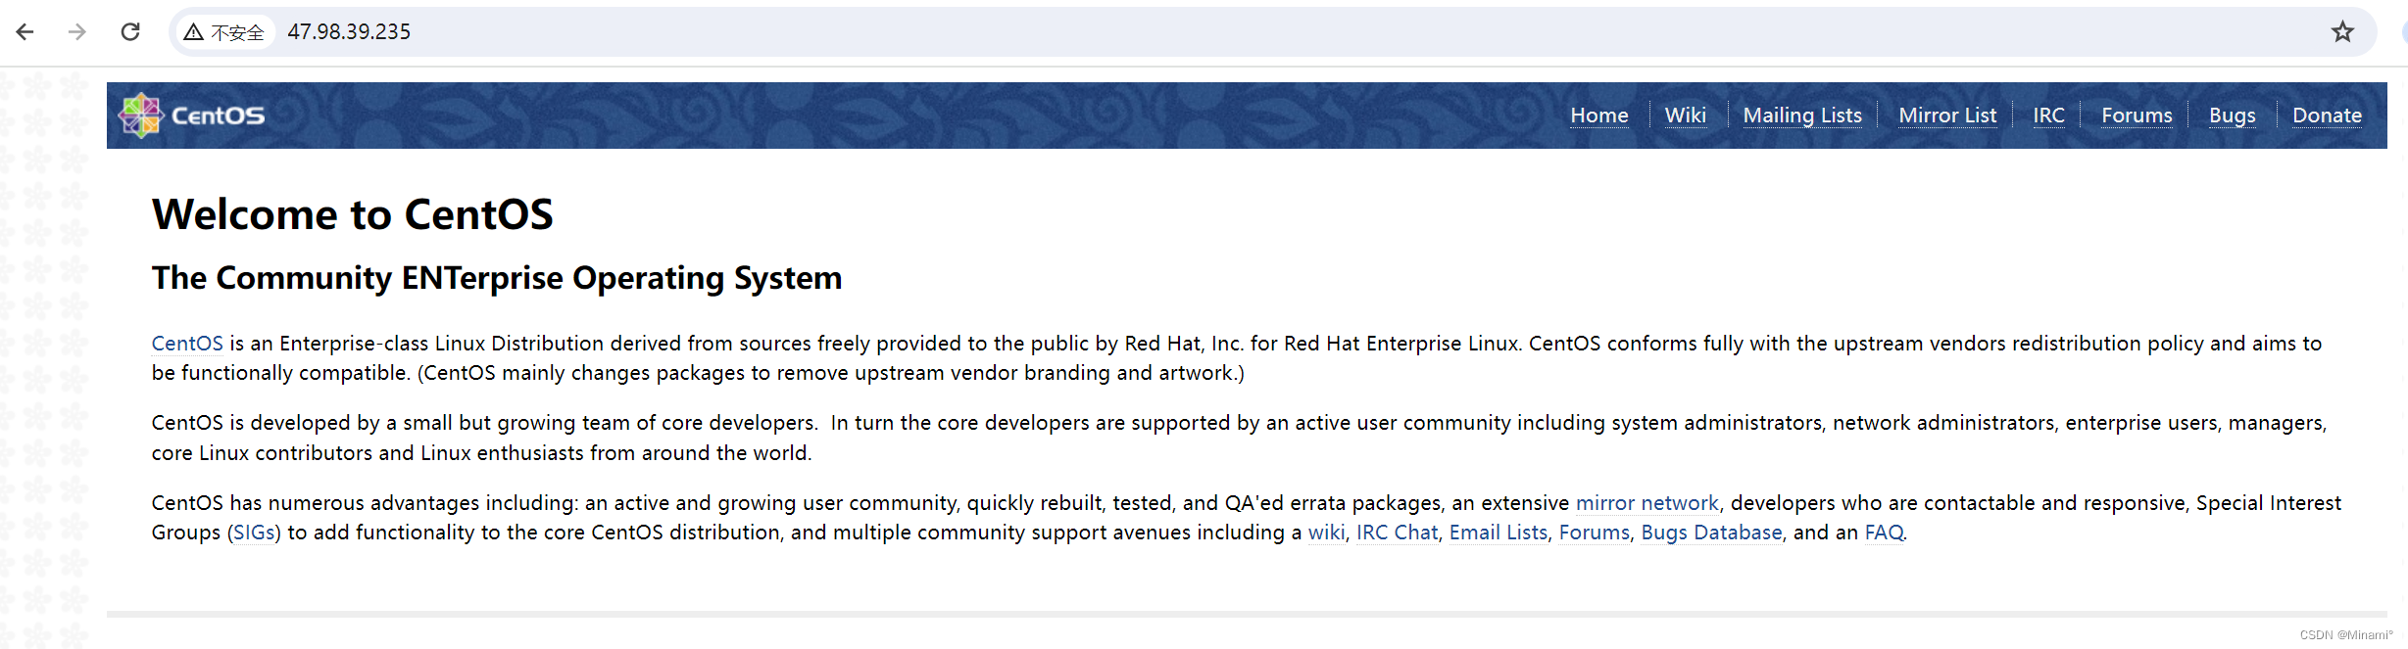Click Donate in the header navigation
The height and width of the screenshot is (649, 2408).
click(x=2327, y=116)
